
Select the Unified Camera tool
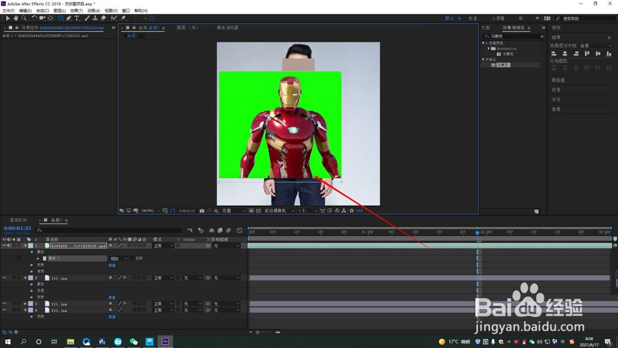click(42, 18)
